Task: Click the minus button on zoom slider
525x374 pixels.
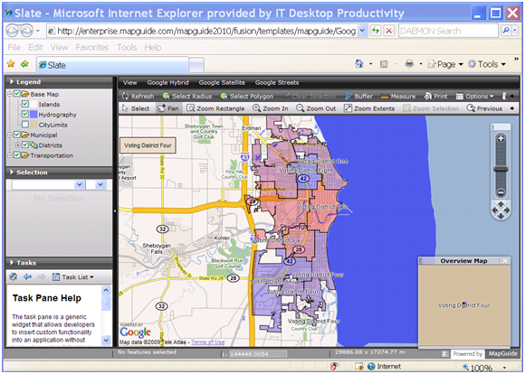Action: pyautogui.click(x=501, y=192)
